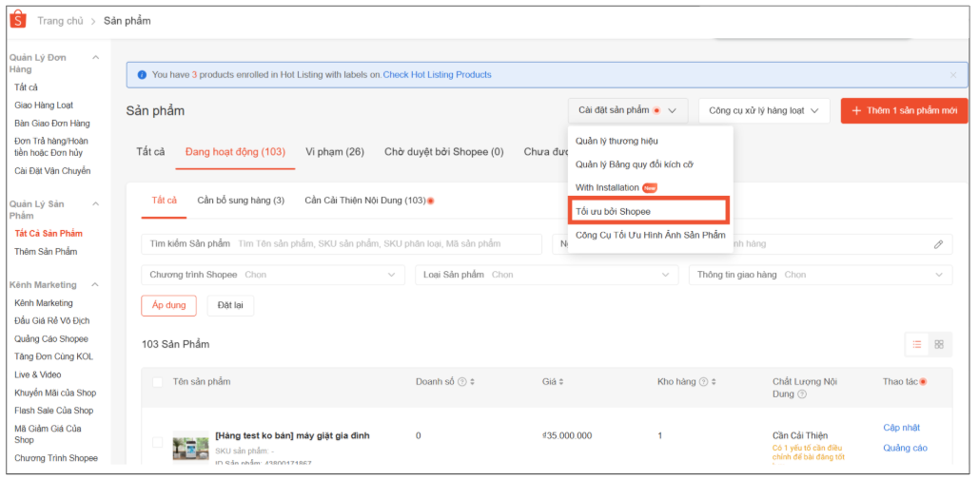This screenshot has width=979, height=480.
Task: Tick checkbox for máy giặt gia đình product
Action: click(157, 442)
